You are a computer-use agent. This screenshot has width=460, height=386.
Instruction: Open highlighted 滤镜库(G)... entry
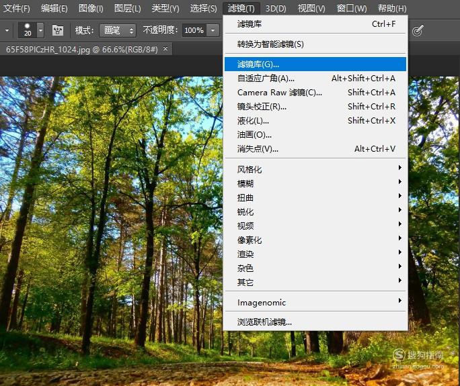point(315,64)
